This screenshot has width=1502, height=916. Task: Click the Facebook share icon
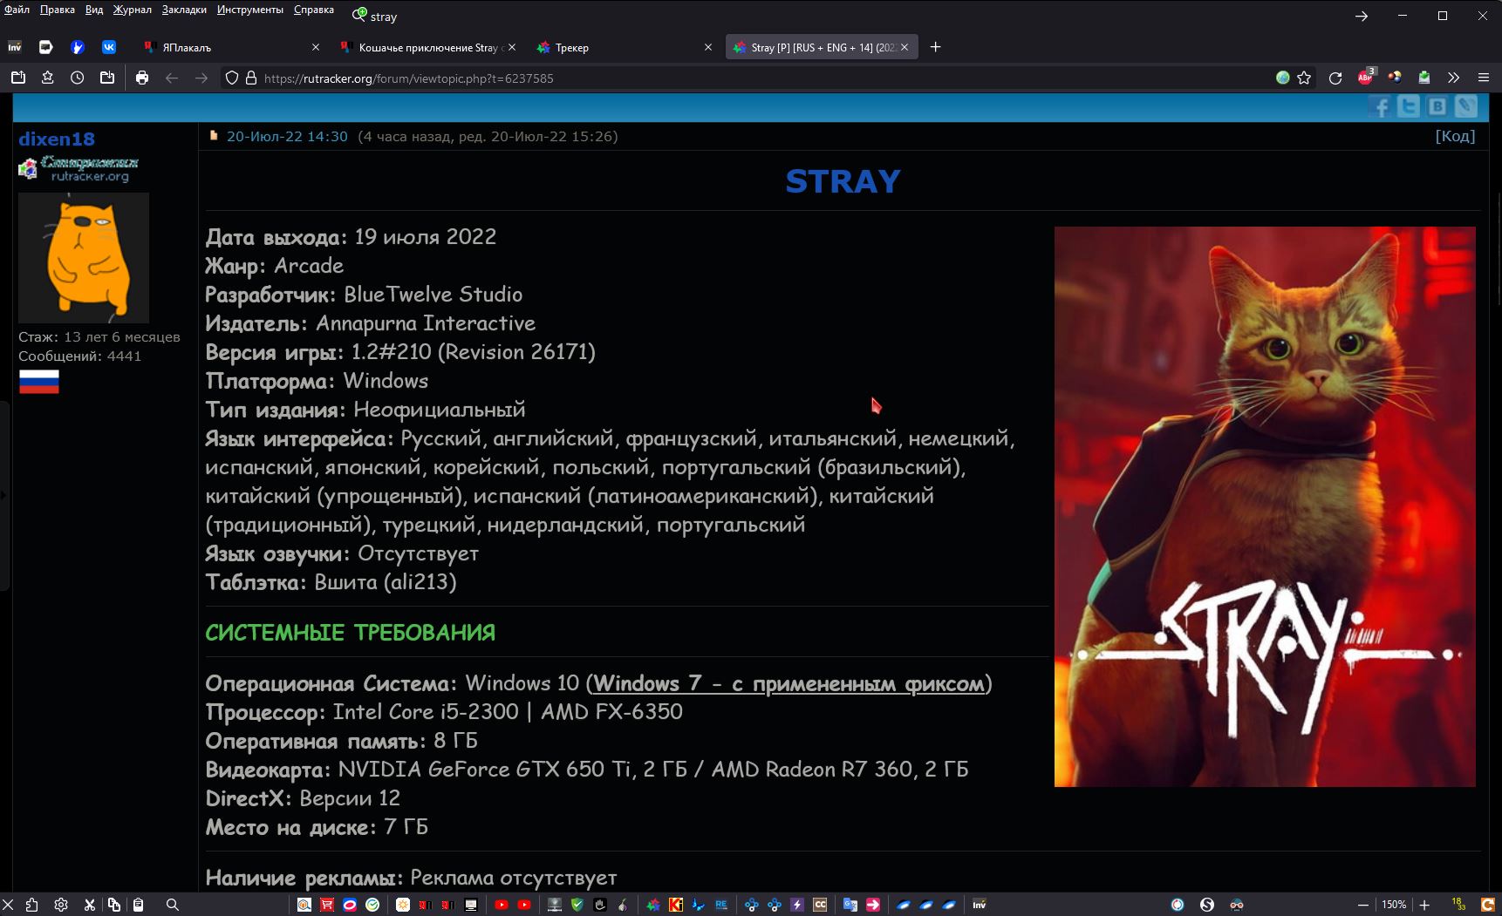[1380, 106]
